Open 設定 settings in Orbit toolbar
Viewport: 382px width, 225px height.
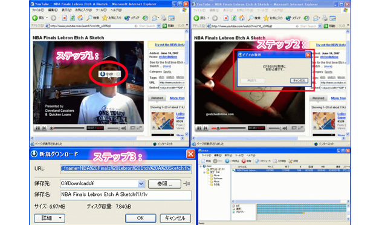293,161
